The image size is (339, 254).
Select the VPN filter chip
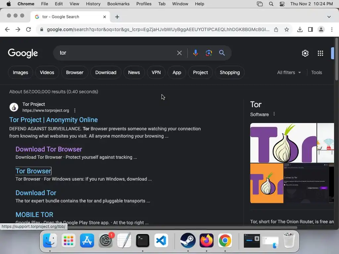[156, 72]
